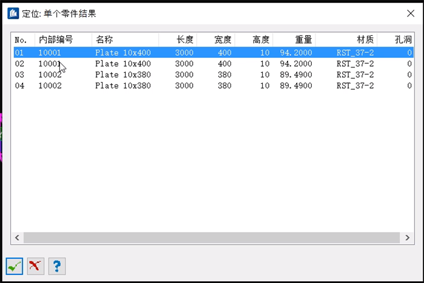Image resolution: width=424 pixels, height=283 pixels.
Task: Click material RST_37-2 in row 03
Action: (355, 75)
